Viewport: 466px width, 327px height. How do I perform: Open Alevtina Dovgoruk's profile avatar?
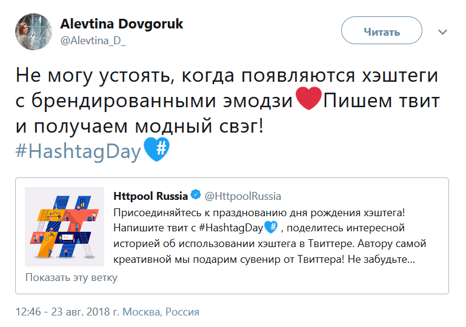33,31
